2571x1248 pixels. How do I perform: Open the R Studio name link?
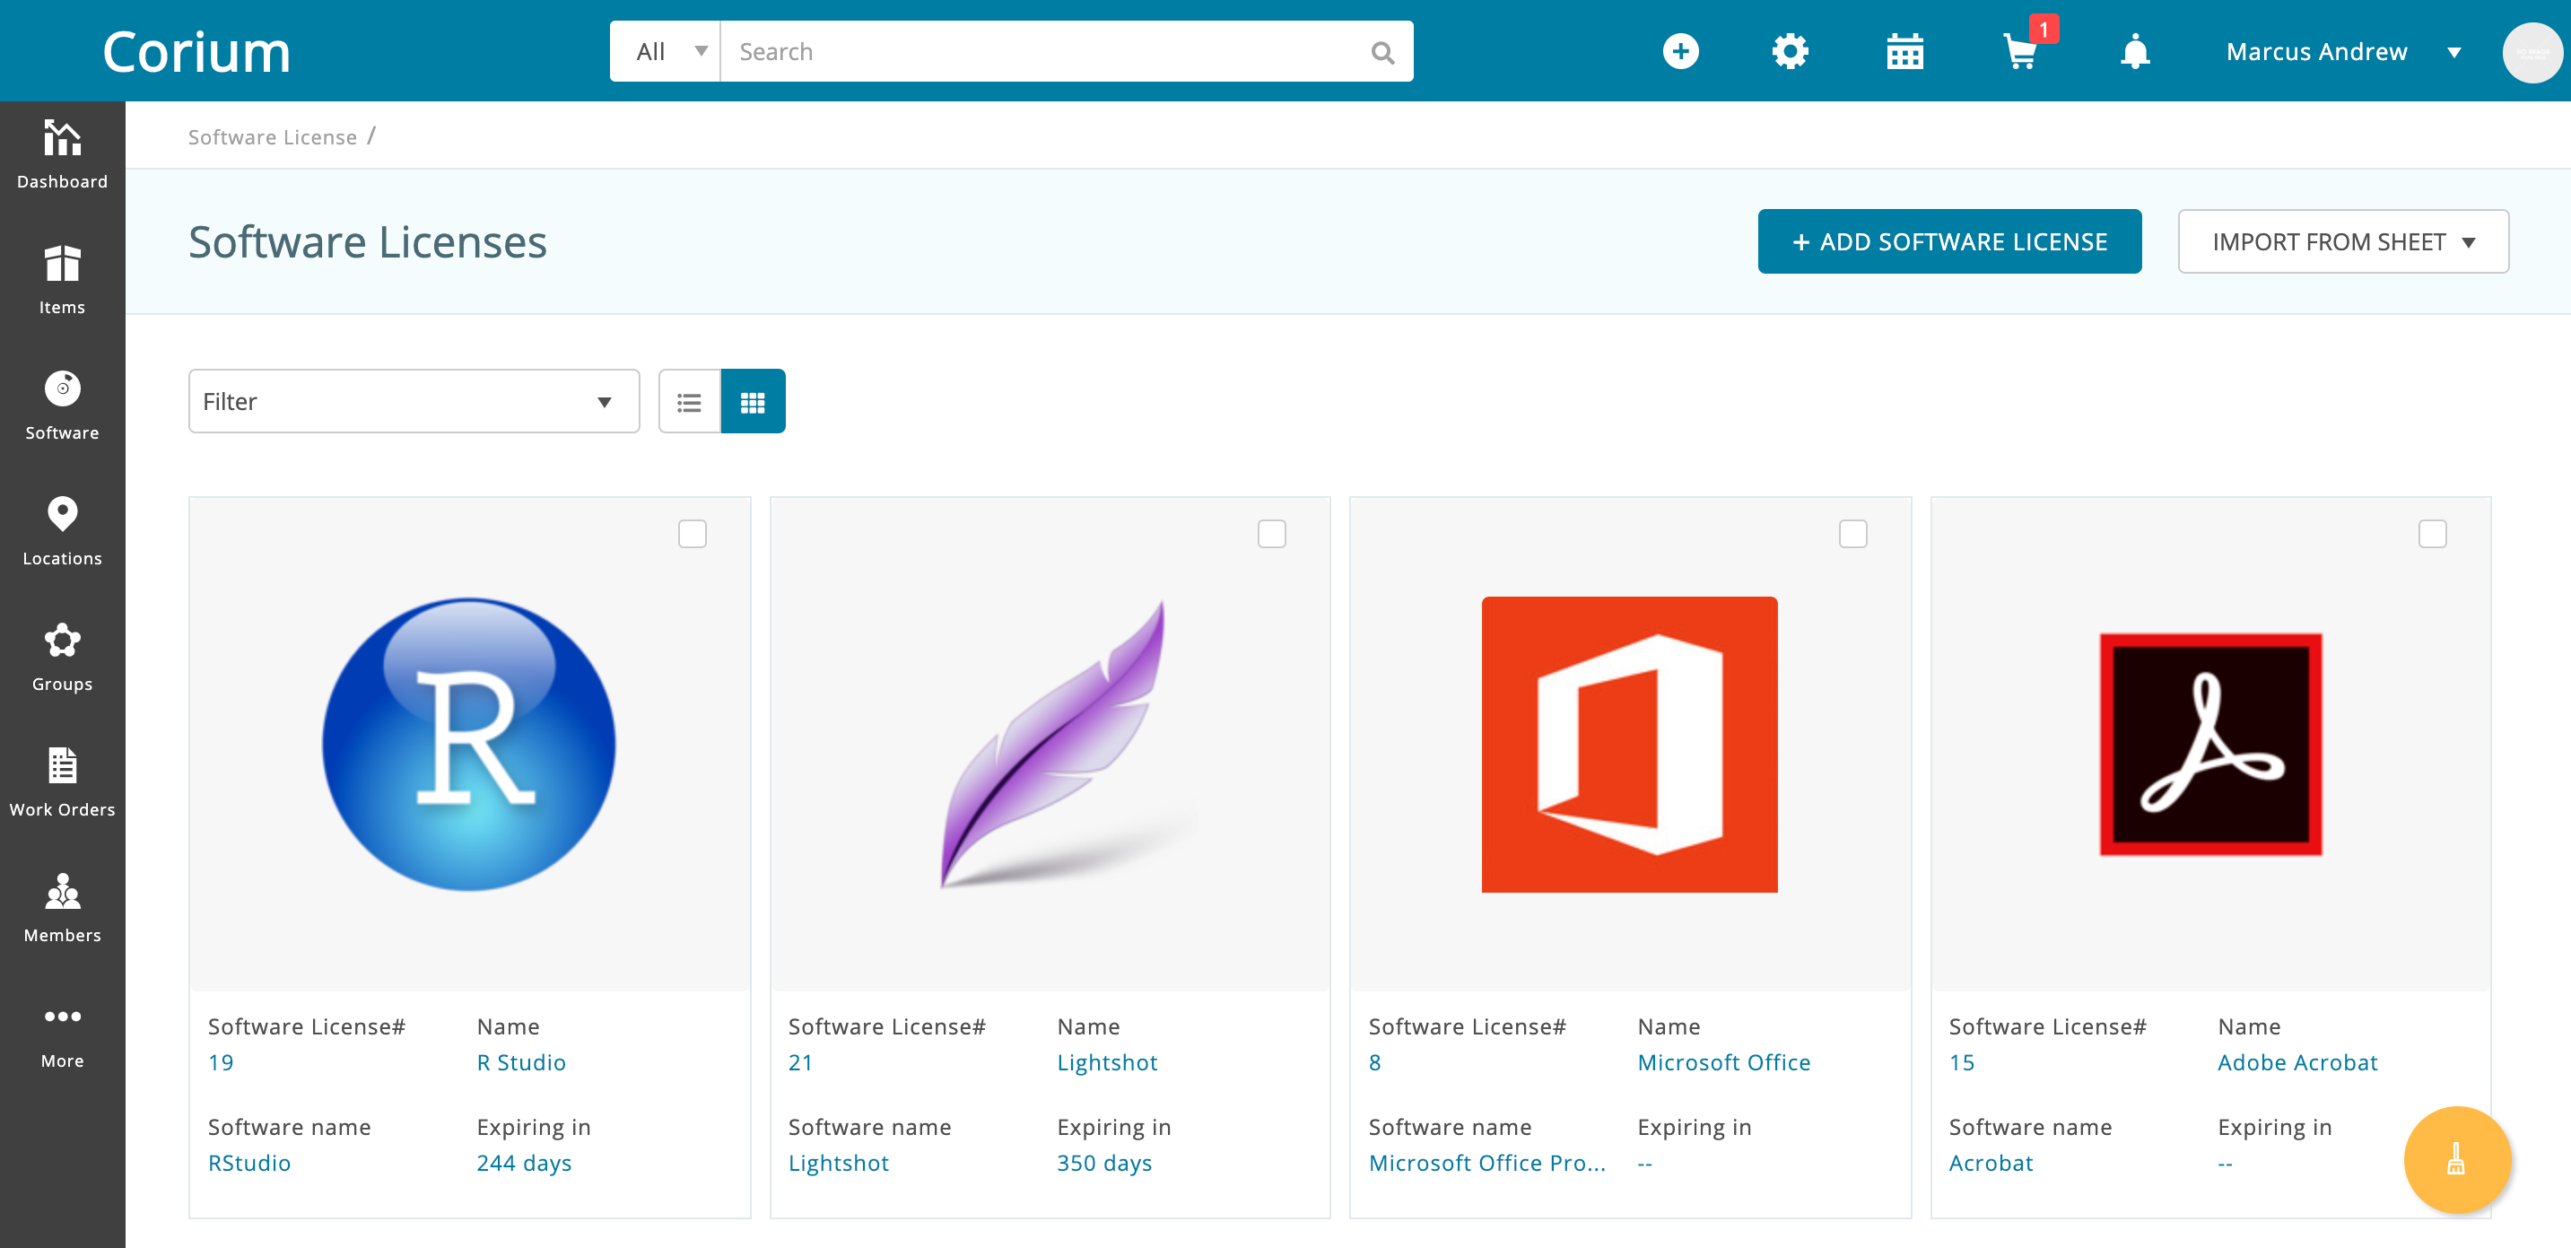click(x=521, y=1062)
